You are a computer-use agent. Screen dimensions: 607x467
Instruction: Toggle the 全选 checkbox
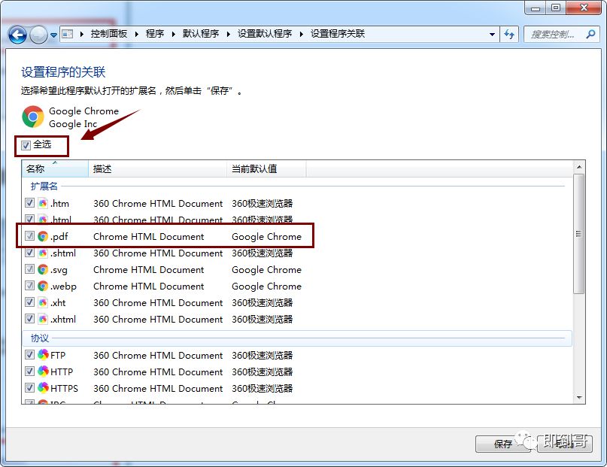(26, 145)
